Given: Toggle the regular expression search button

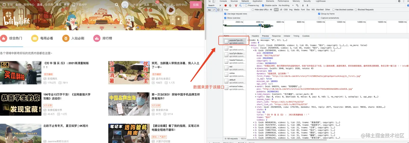Looking at the screenshot, I should [214, 10].
